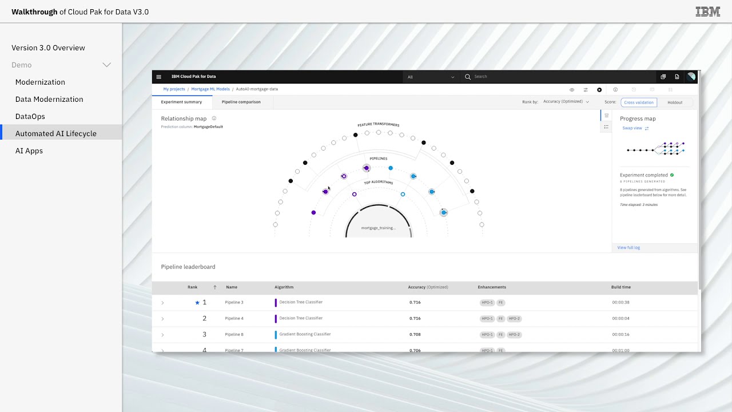The height and width of the screenshot is (412, 732).
Task: Expand the Pipeline 8 row
Action: pos(162,335)
